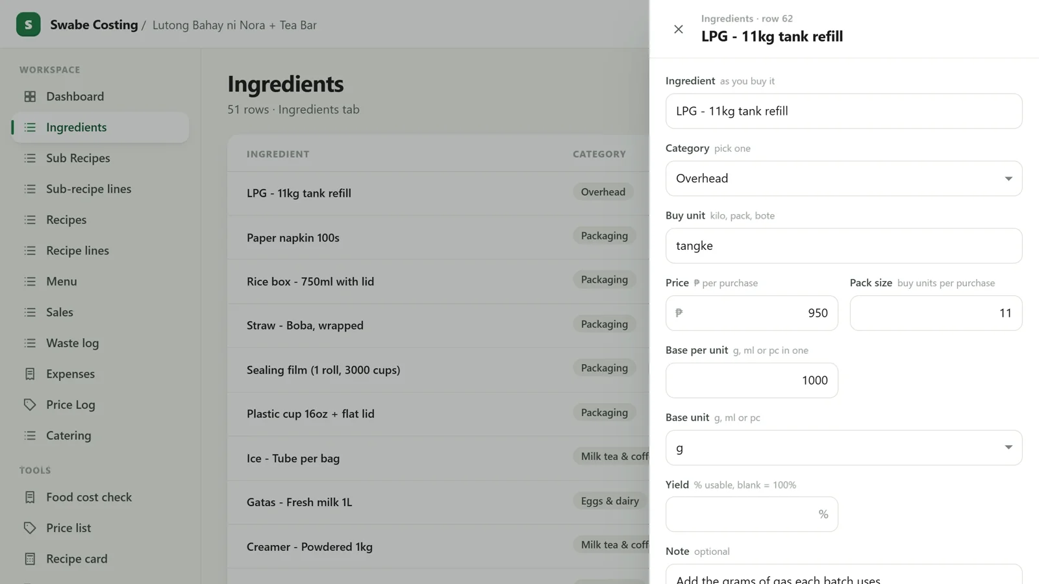Screen dimensions: 1039x584
Task: Open Dashboard via its grid icon
Action: tap(30, 97)
